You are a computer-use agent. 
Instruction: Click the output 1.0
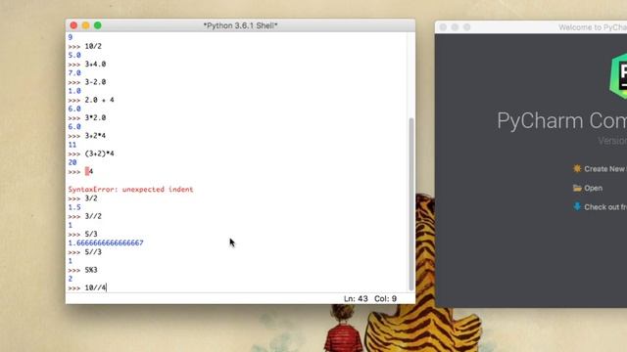coord(74,91)
